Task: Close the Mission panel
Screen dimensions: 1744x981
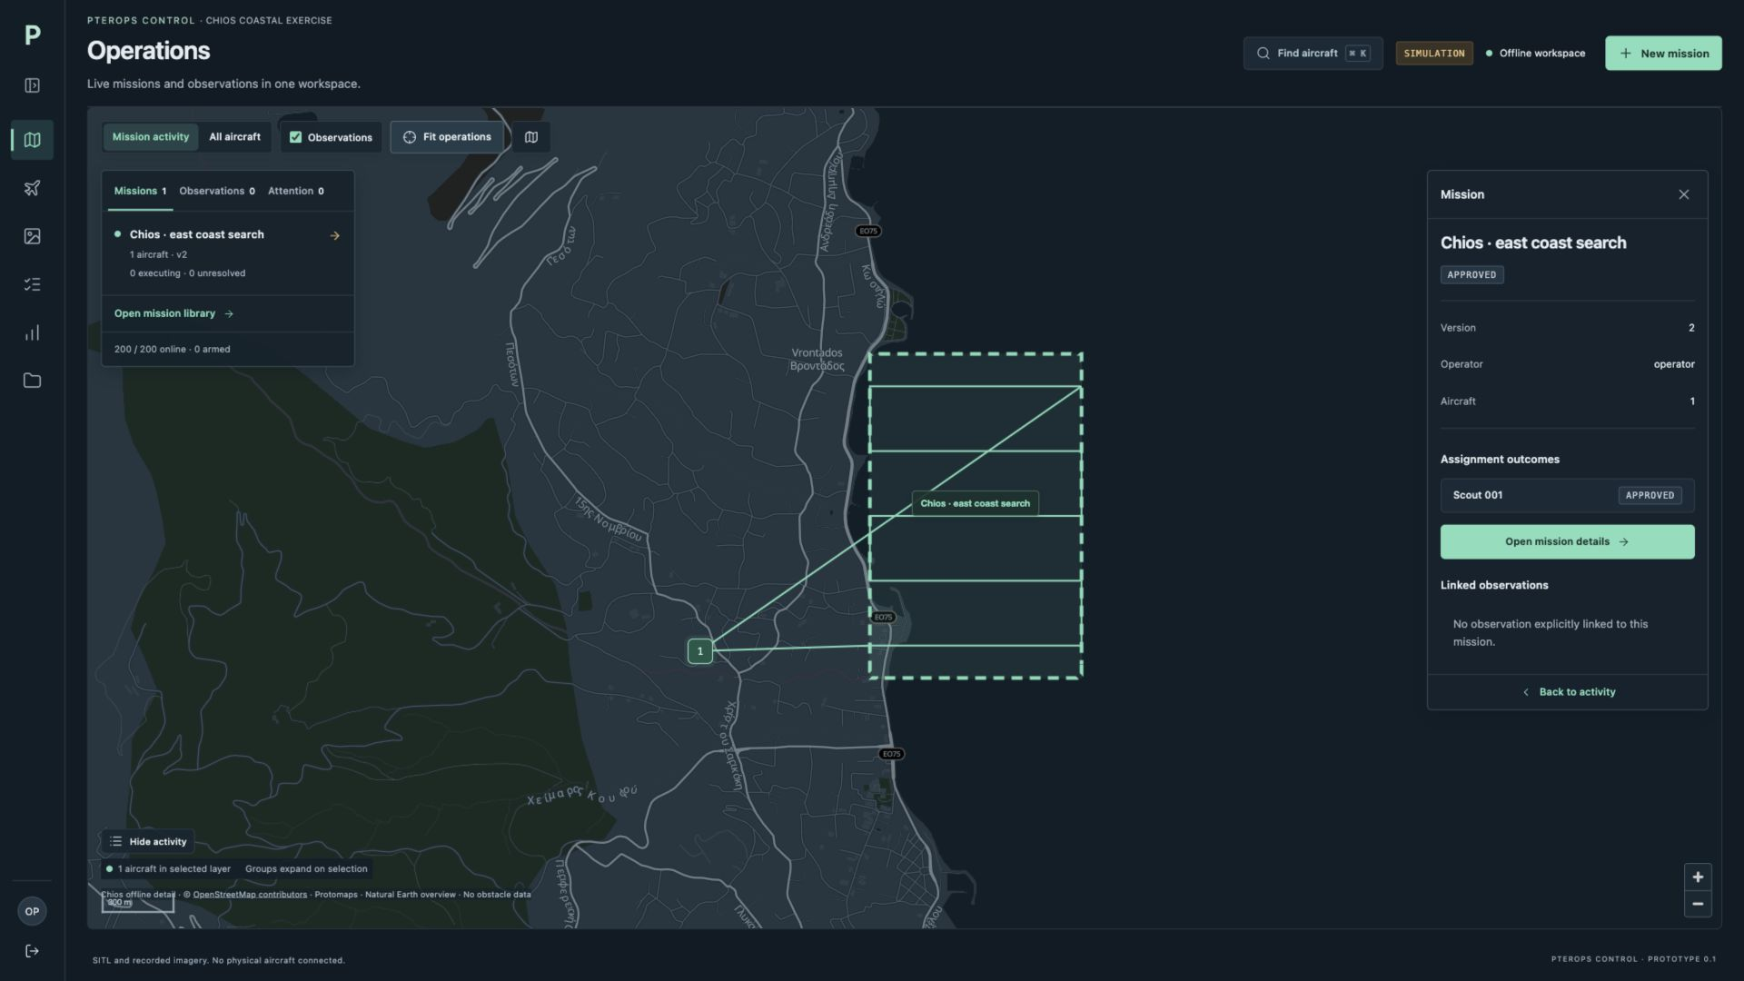Action: click(x=1684, y=194)
